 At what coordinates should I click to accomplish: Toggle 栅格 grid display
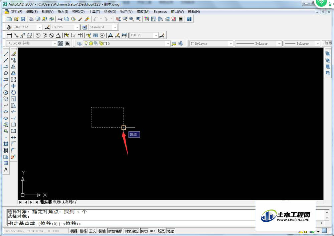click(83, 231)
